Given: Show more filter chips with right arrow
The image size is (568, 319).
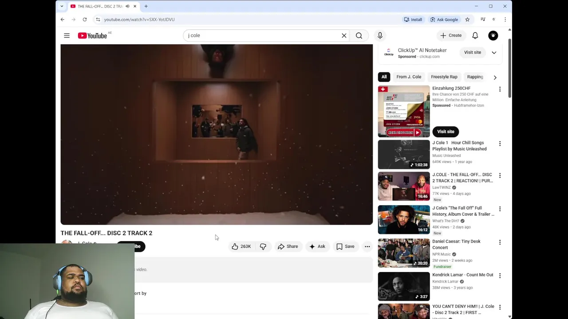Looking at the screenshot, I should [x=495, y=77].
